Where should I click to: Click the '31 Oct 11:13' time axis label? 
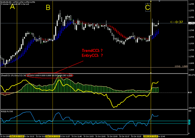tap(29, 136)
